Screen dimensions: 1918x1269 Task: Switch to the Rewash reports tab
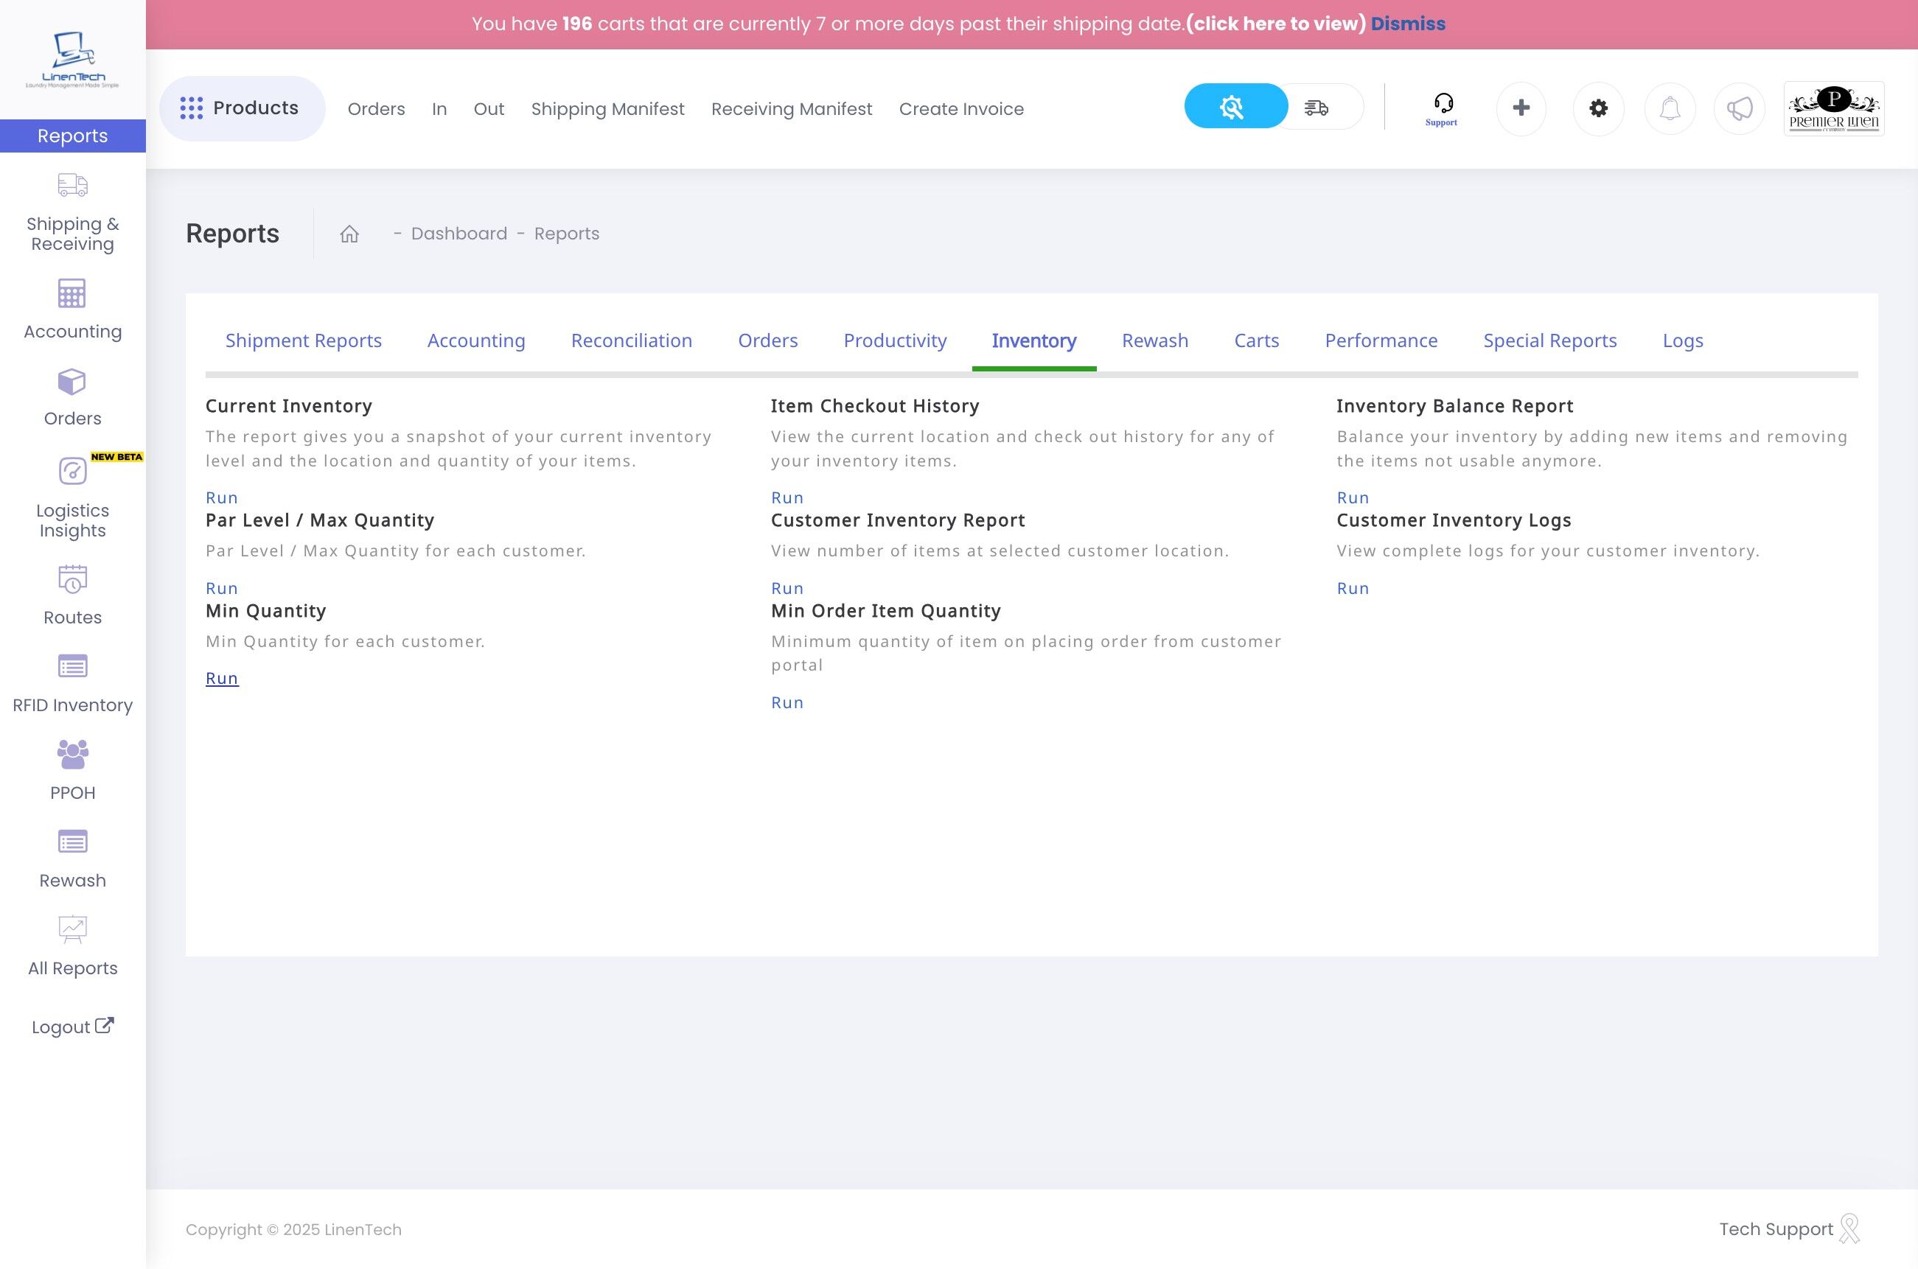tap(1154, 340)
